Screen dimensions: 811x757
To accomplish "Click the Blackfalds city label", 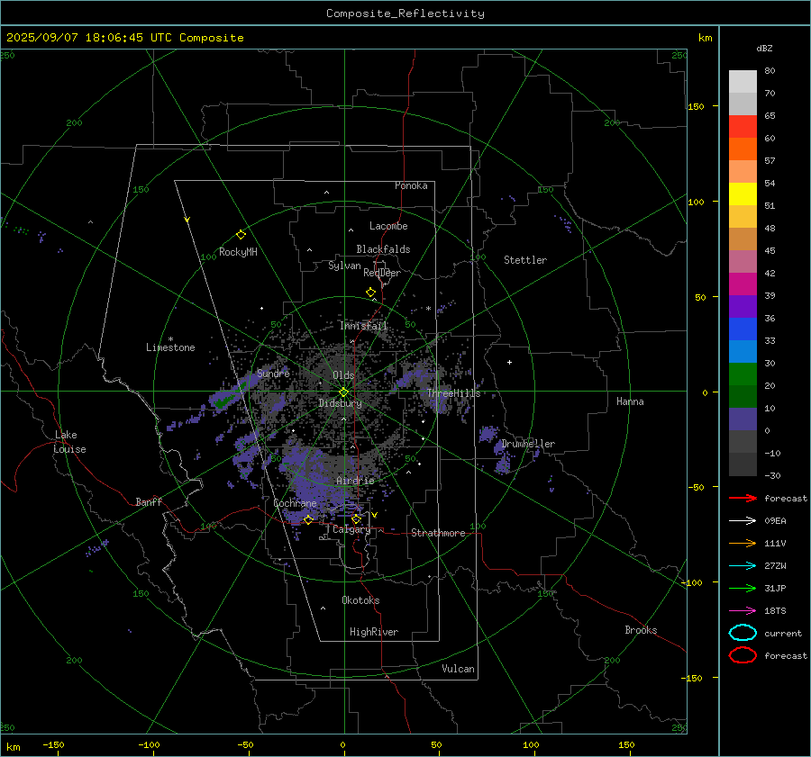I will coord(383,249).
